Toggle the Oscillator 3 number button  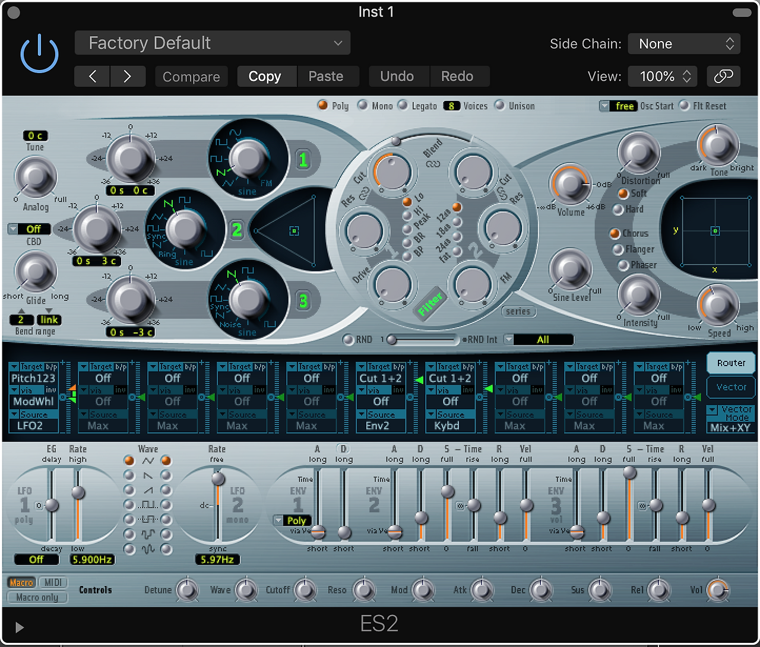point(303,300)
